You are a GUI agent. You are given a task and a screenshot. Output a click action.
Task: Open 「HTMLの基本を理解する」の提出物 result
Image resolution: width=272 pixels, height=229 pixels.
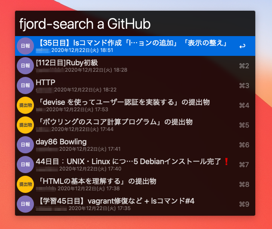135,184
